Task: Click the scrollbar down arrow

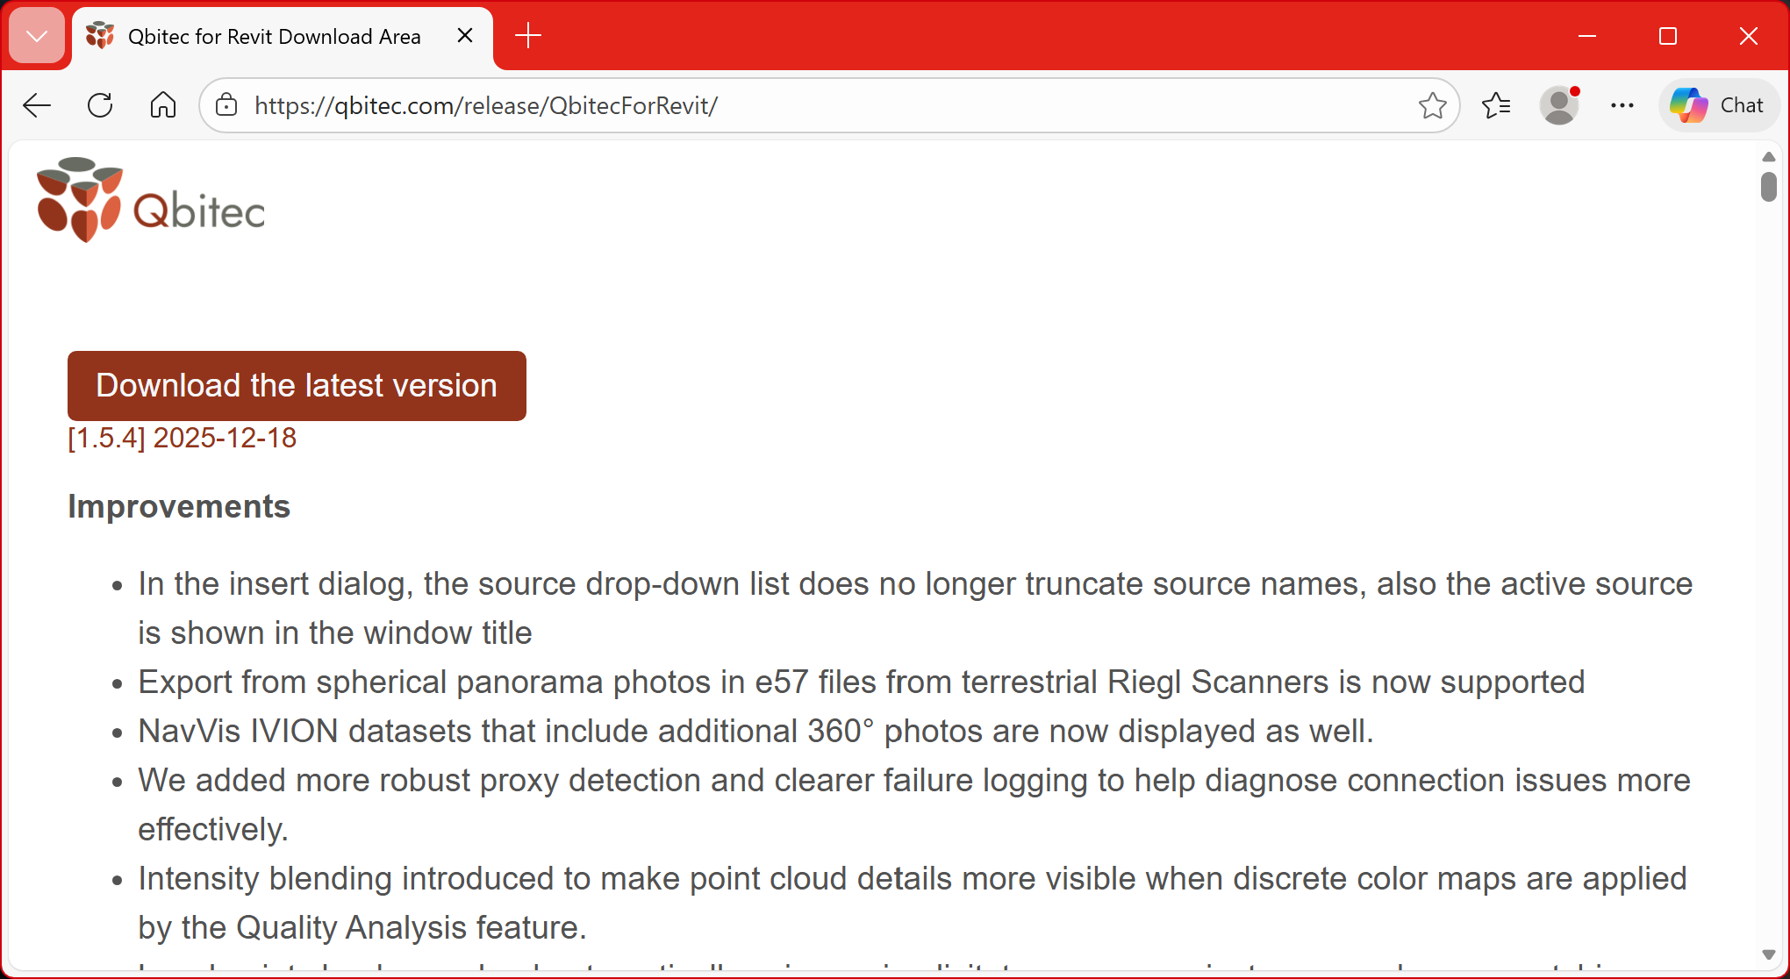Action: click(x=1769, y=954)
